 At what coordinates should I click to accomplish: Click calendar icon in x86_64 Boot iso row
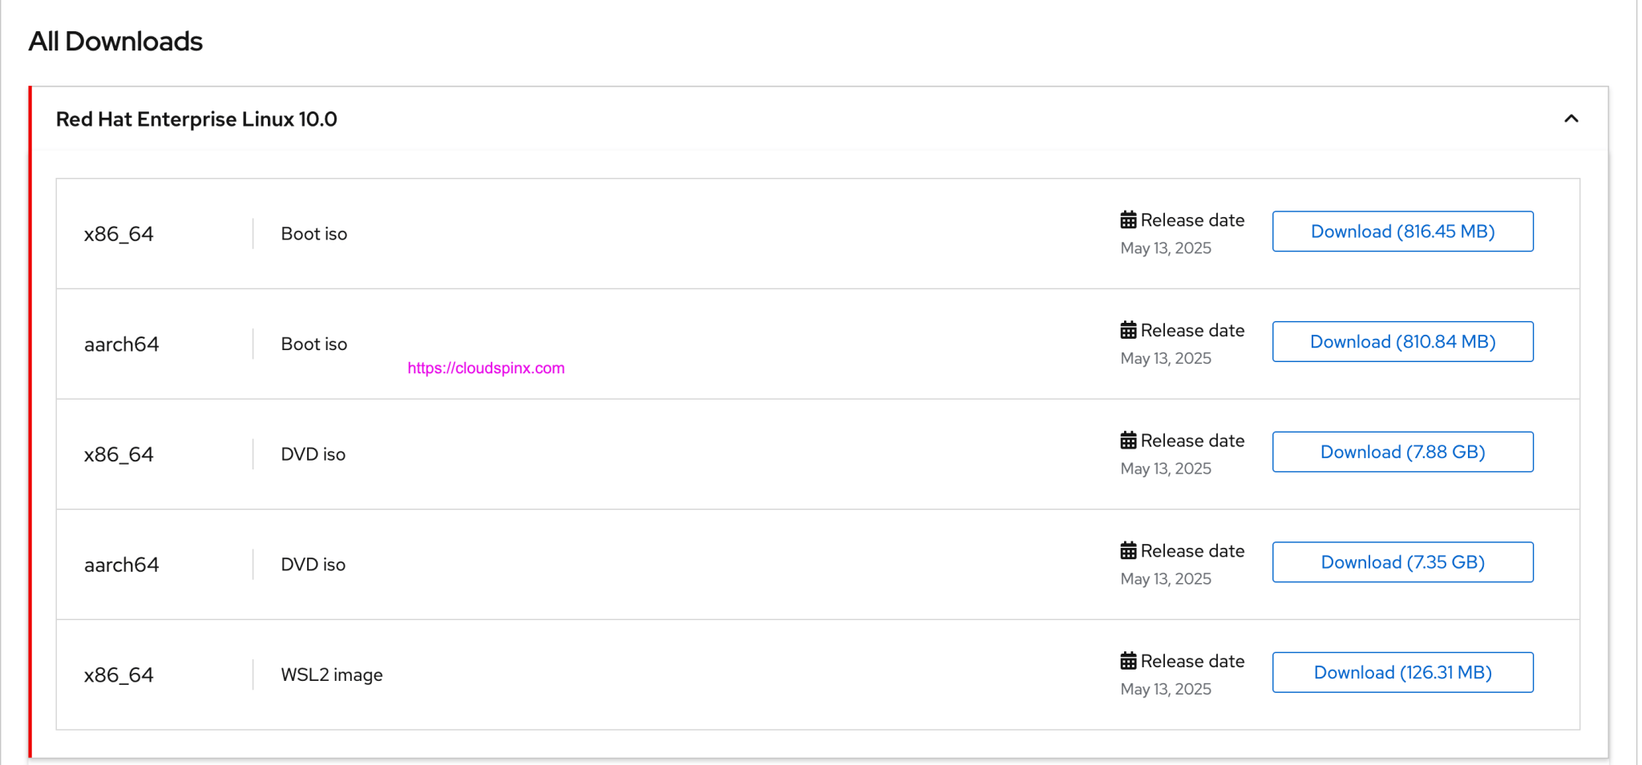pos(1128,220)
